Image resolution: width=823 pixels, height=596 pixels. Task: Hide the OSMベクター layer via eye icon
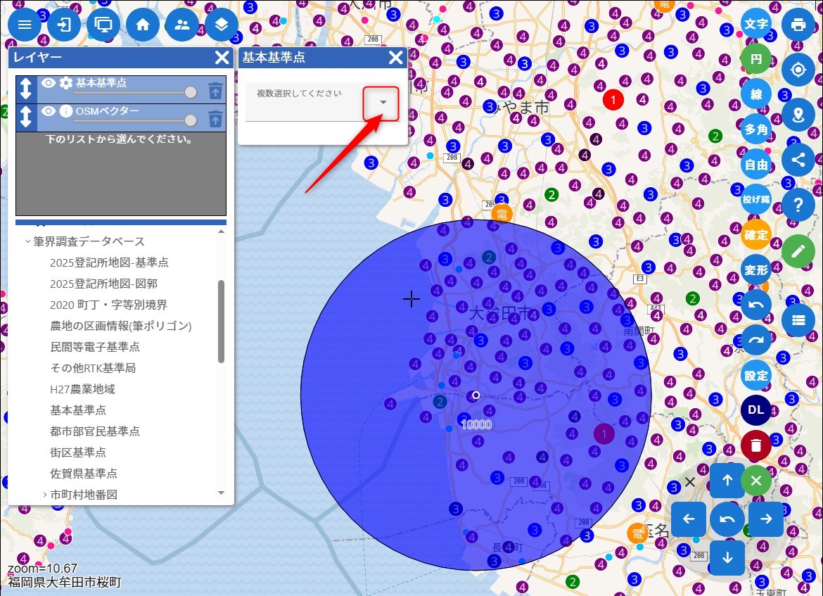pyautogui.click(x=48, y=111)
